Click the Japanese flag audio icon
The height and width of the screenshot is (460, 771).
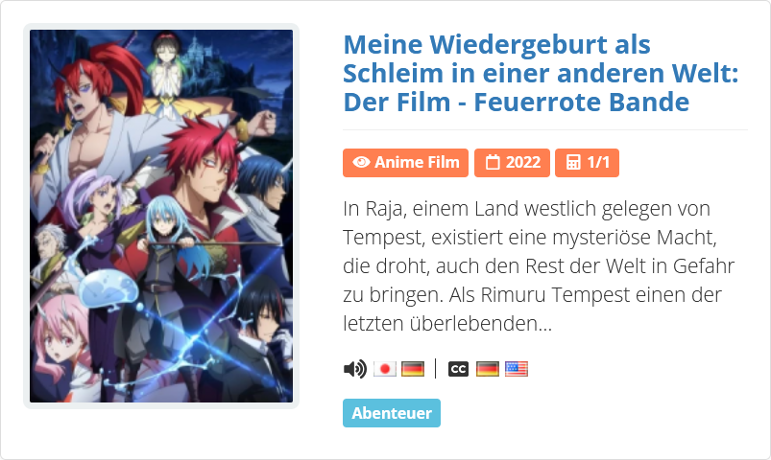point(384,369)
